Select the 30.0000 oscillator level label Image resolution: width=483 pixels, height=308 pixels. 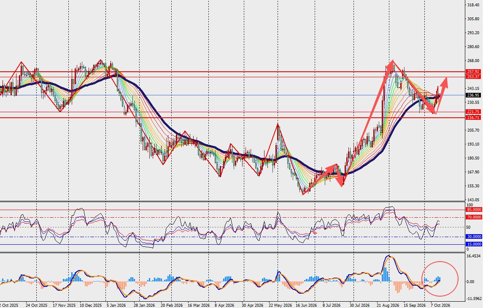(x=474, y=237)
